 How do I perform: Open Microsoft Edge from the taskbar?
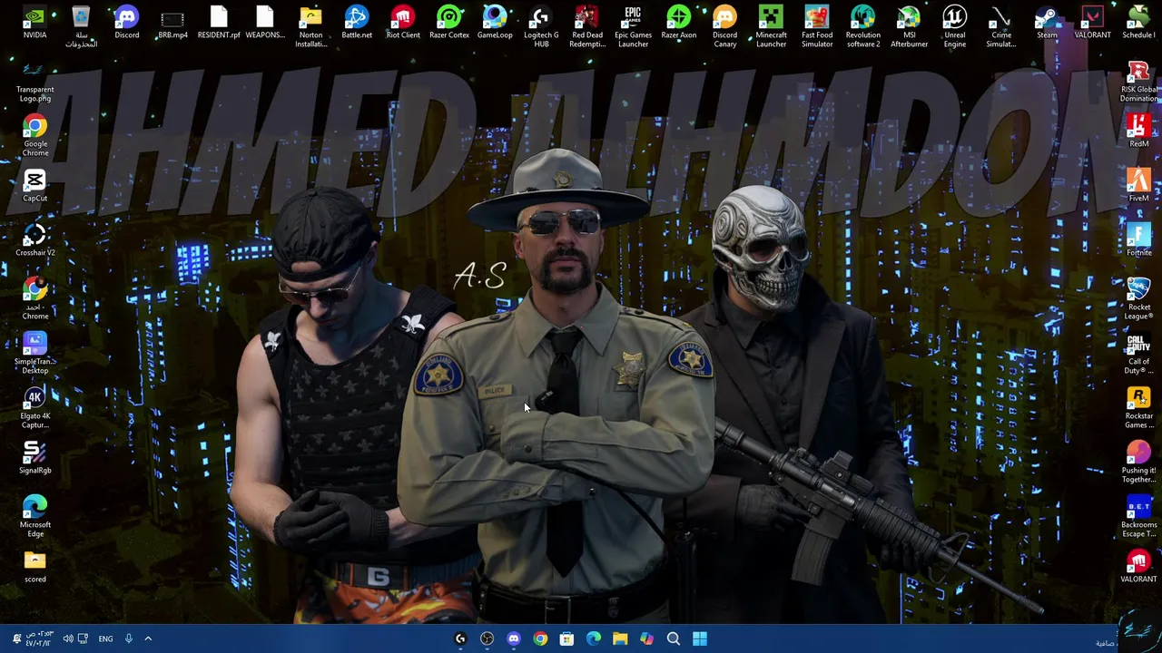tap(594, 638)
